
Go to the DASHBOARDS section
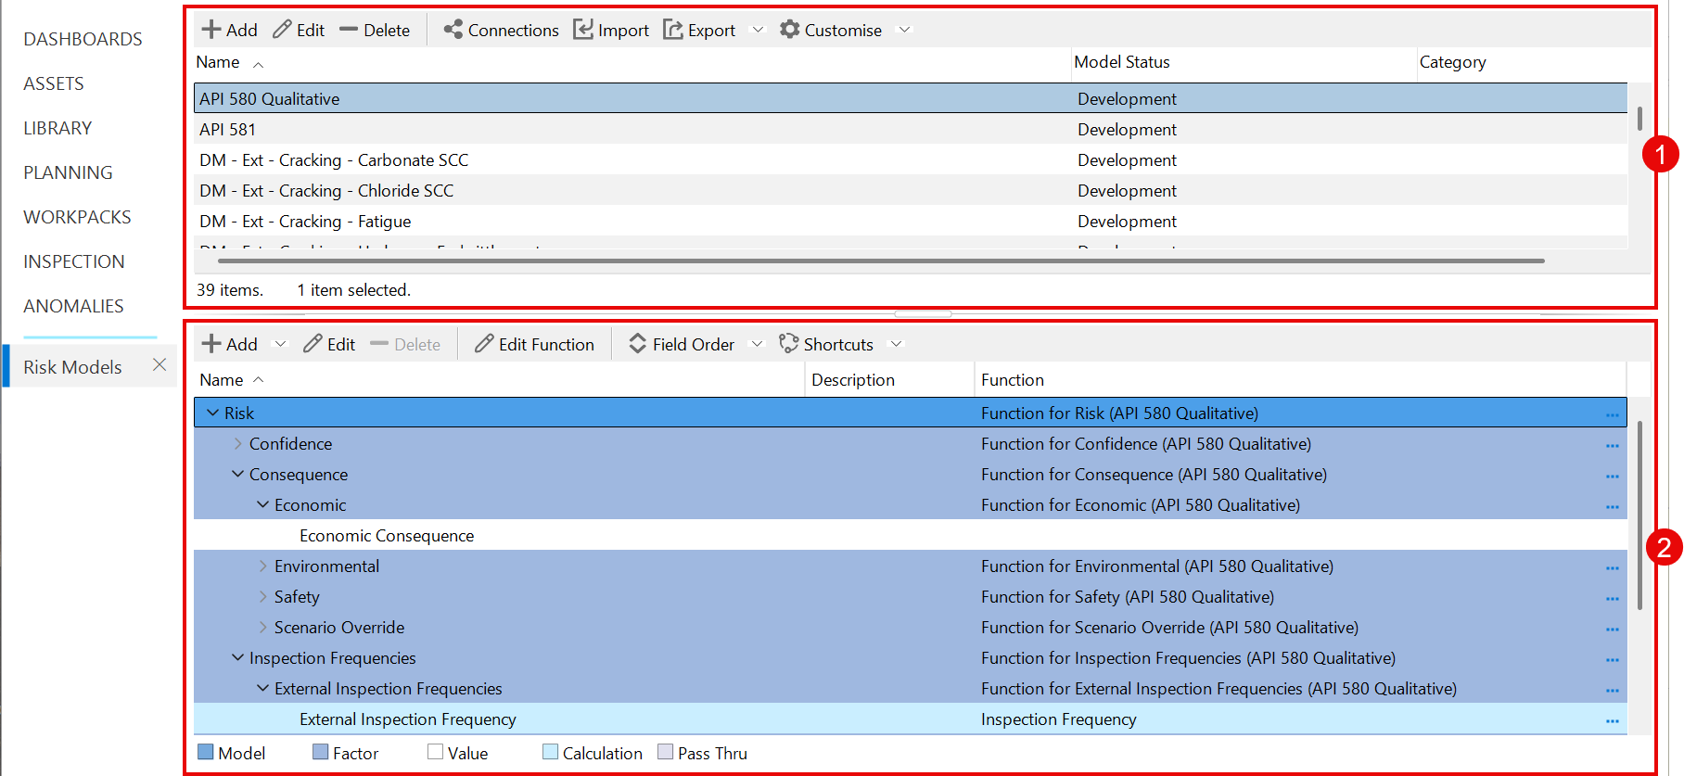coord(83,39)
